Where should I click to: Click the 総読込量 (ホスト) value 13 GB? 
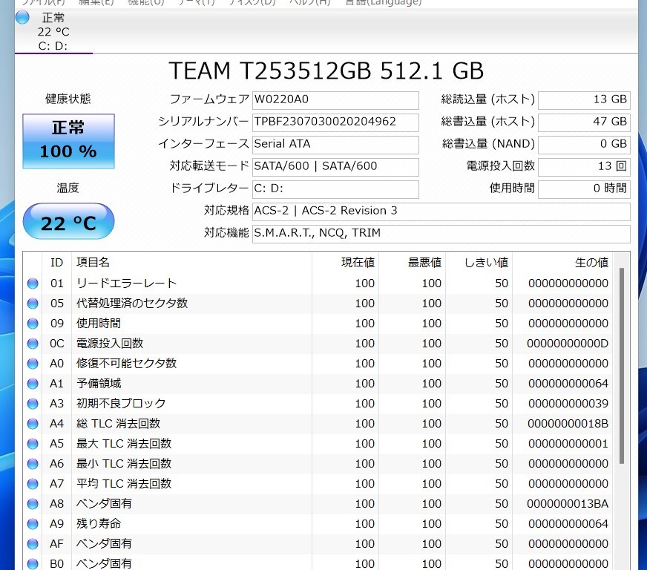[x=584, y=99]
